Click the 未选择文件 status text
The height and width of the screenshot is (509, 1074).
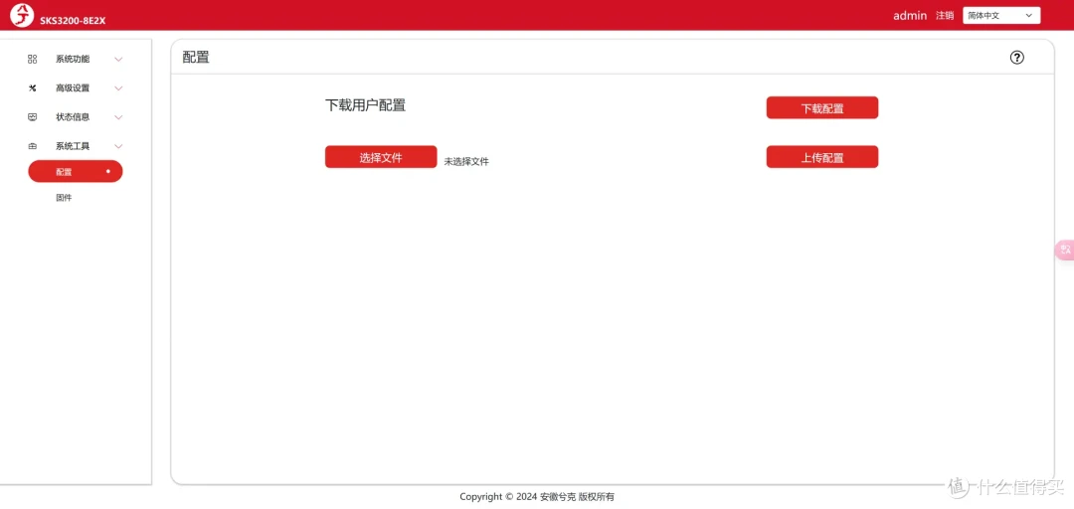(x=466, y=162)
